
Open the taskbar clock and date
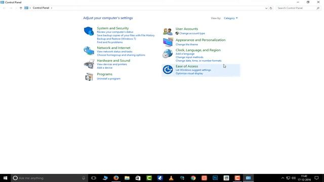point(304,178)
